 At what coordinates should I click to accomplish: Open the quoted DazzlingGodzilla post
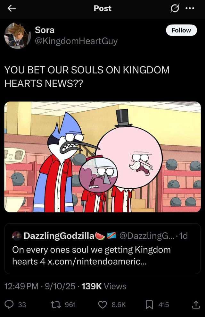point(102,249)
